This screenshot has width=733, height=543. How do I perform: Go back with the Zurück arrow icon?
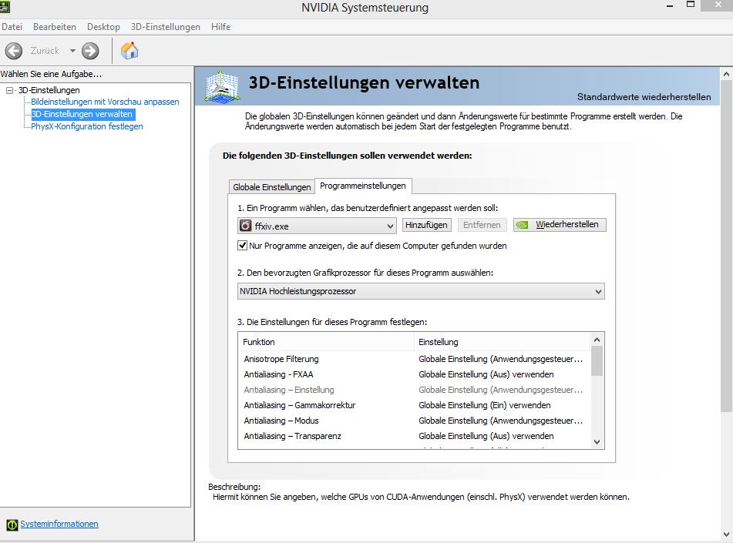(x=14, y=51)
